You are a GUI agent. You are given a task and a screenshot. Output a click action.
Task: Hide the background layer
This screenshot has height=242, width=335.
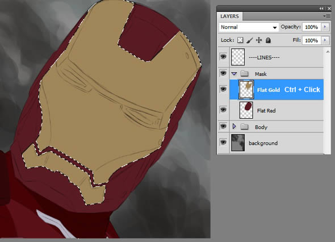click(223, 142)
